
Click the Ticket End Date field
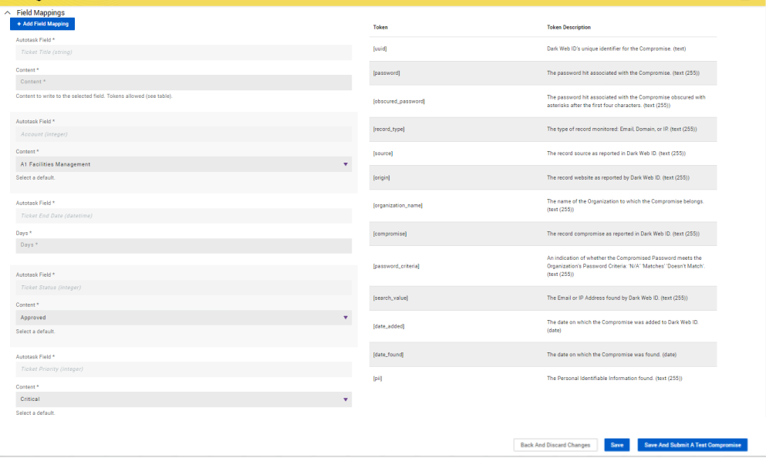184,216
